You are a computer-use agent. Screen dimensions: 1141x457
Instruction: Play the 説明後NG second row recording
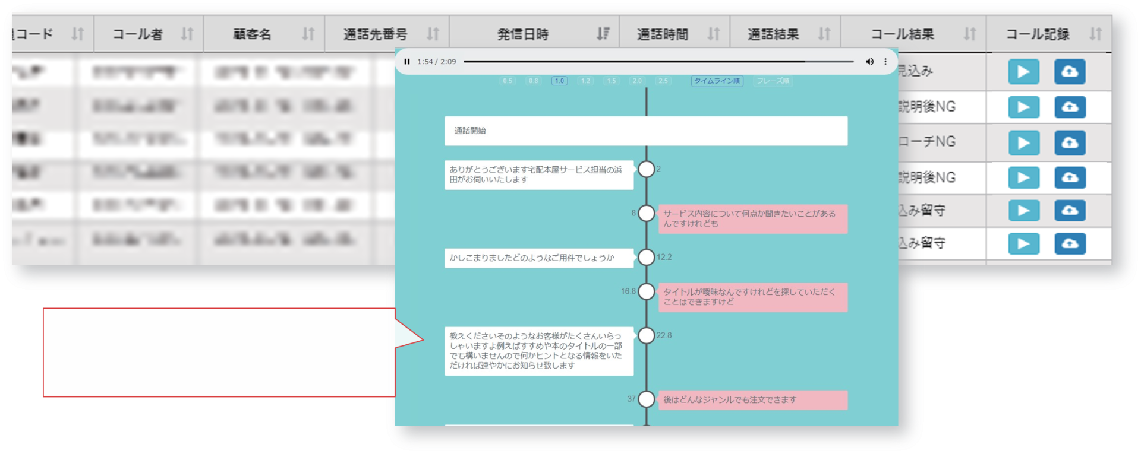click(1023, 107)
